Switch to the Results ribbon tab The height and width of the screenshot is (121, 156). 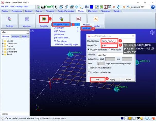click(117, 11)
